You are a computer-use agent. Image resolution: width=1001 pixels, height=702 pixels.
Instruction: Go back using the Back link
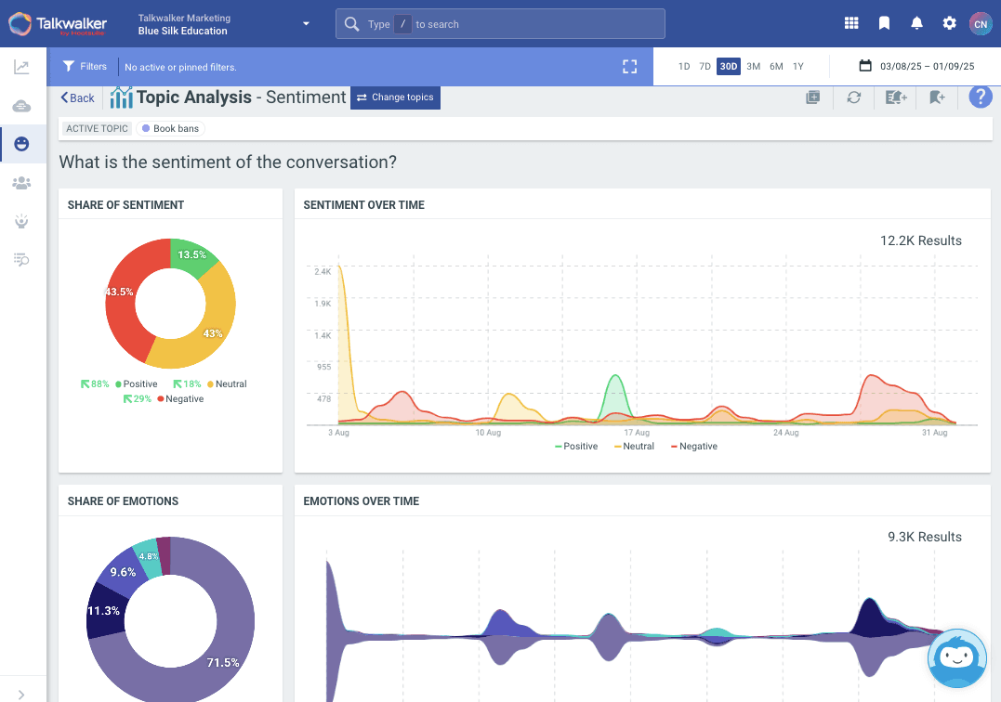coord(78,97)
